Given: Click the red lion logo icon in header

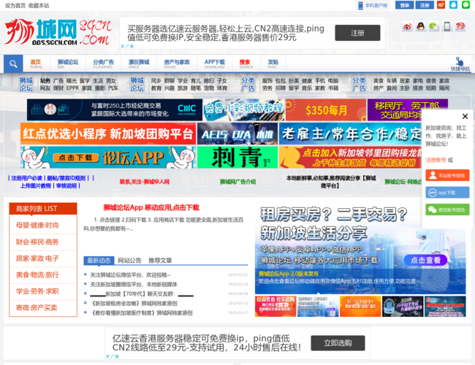Looking at the screenshot, I should (460, 27).
